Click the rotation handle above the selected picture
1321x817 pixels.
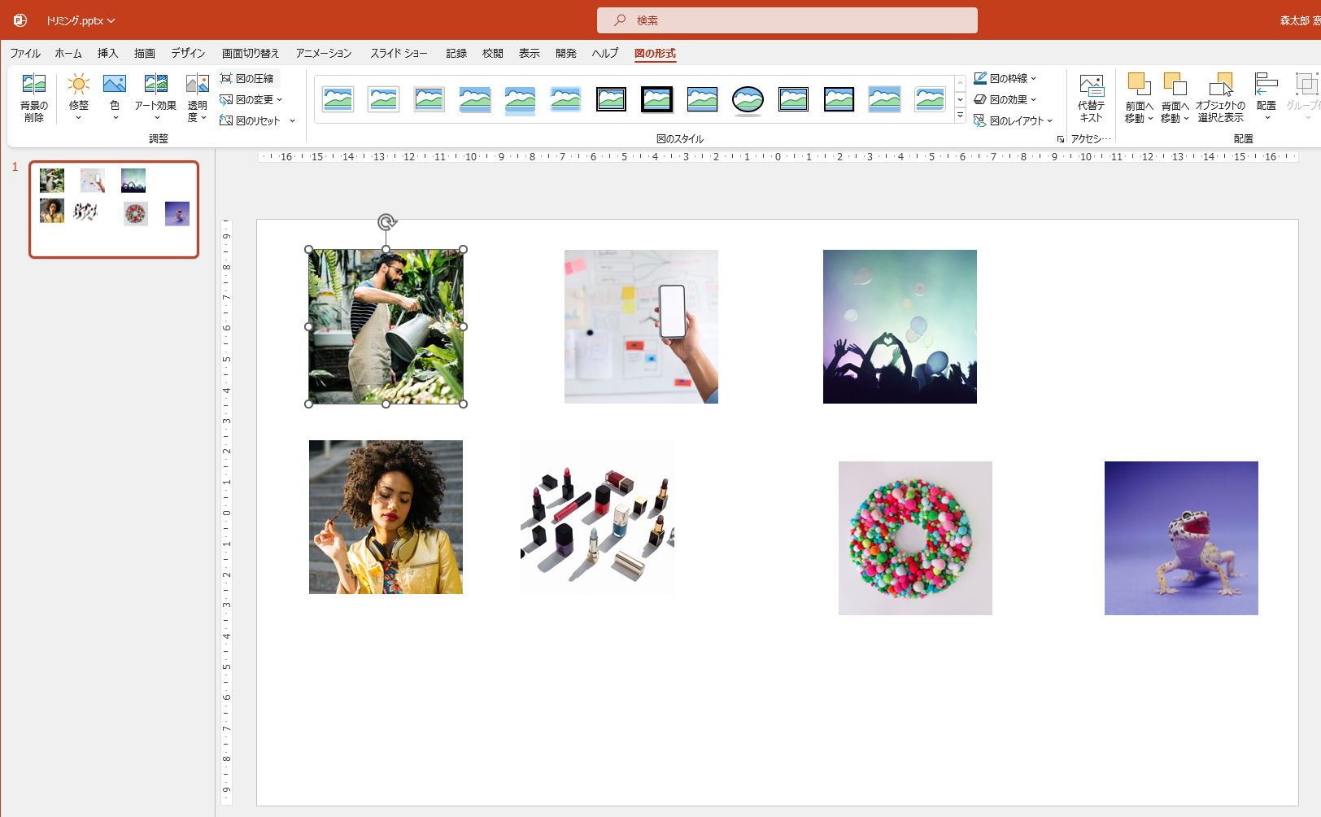tap(386, 221)
